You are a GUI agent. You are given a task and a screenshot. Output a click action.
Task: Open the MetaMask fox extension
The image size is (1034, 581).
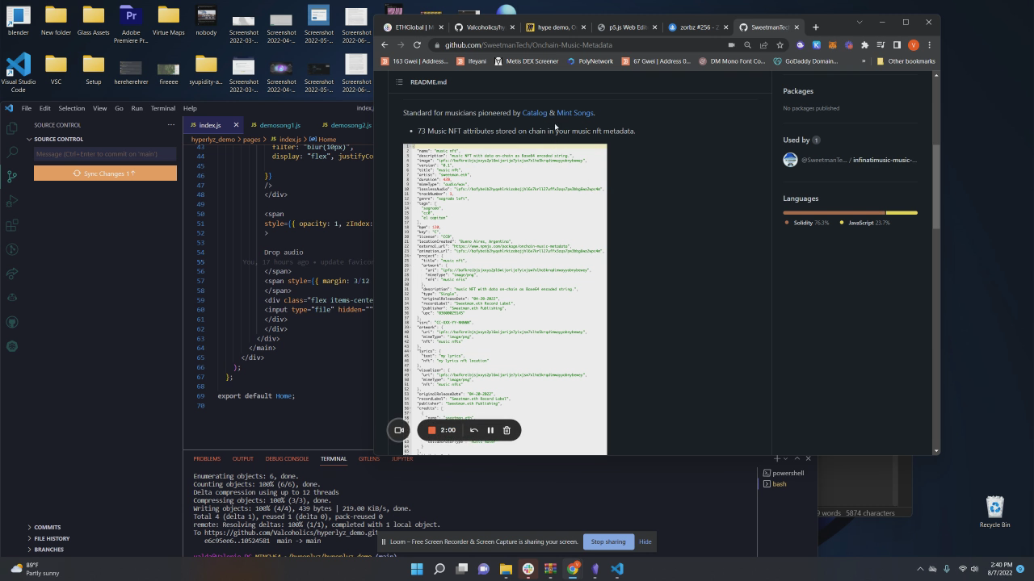(x=832, y=45)
